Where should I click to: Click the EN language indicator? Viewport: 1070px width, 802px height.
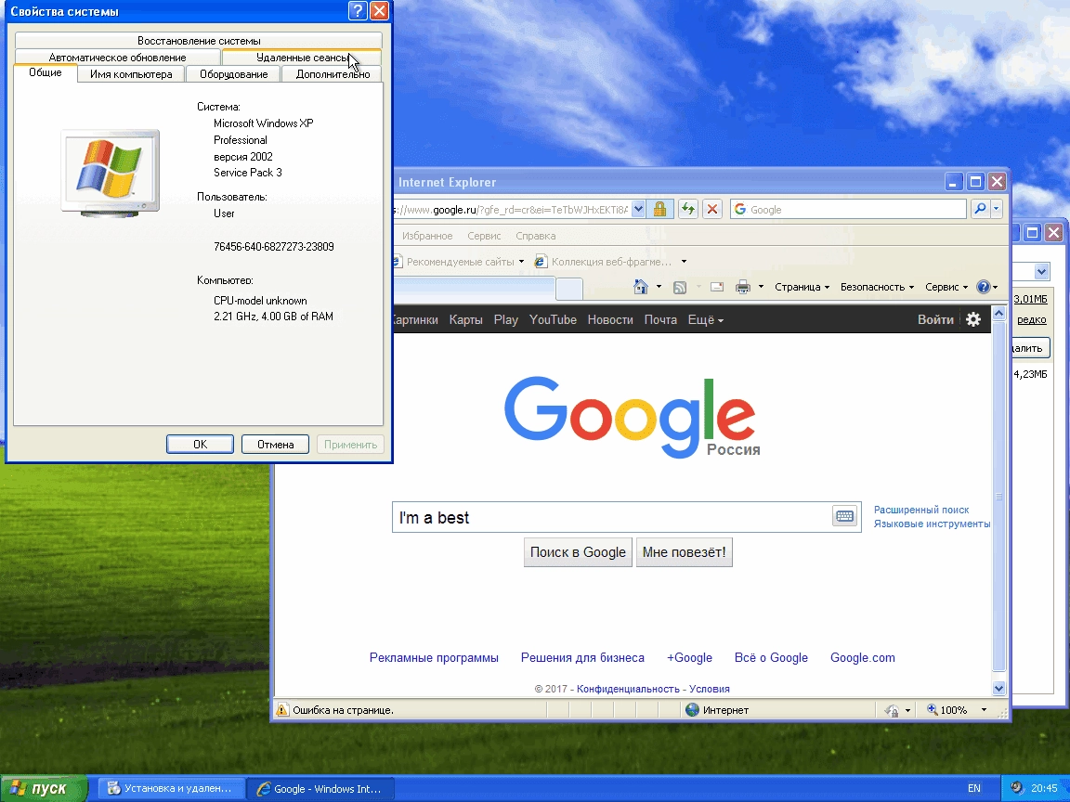click(973, 788)
